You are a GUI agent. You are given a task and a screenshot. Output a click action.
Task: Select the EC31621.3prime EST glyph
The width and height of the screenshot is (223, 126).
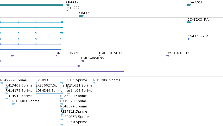(x=68, y=88)
